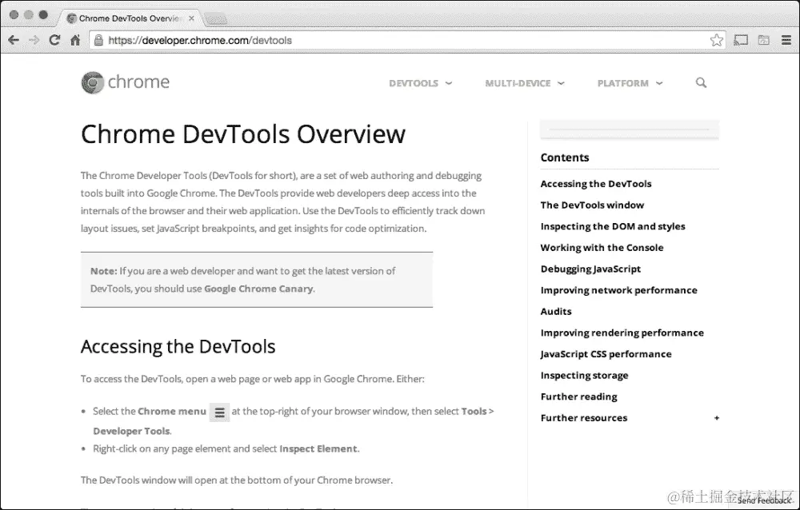Jump to Further reading section

click(x=578, y=396)
